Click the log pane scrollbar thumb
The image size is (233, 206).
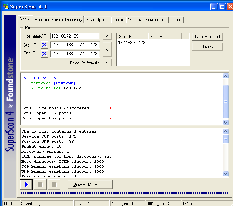tap(225, 139)
